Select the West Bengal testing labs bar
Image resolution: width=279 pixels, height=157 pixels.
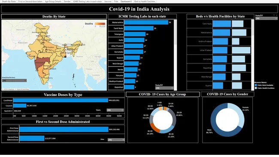(131, 63)
